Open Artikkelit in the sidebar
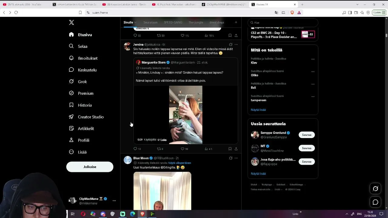This screenshot has height=218, width=388. [x=82, y=128]
